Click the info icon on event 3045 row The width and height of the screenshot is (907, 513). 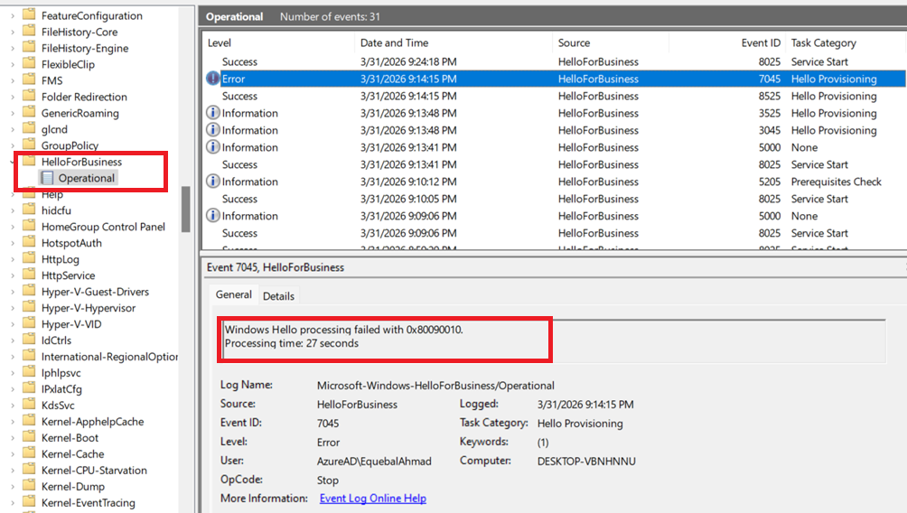(x=213, y=129)
